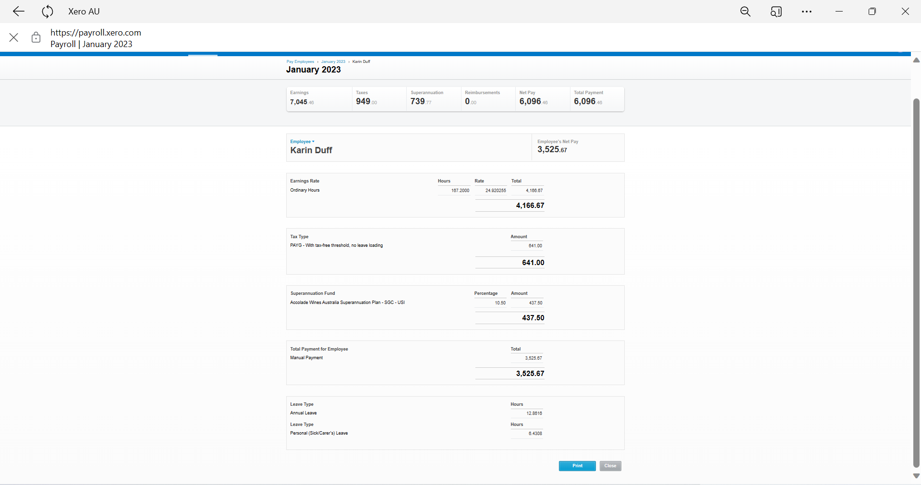Click the PAYG tax amount field
Viewport: 921px width, 485px height.
point(527,246)
